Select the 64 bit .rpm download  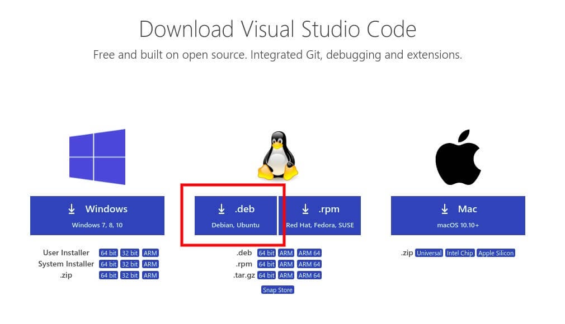point(266,264)
